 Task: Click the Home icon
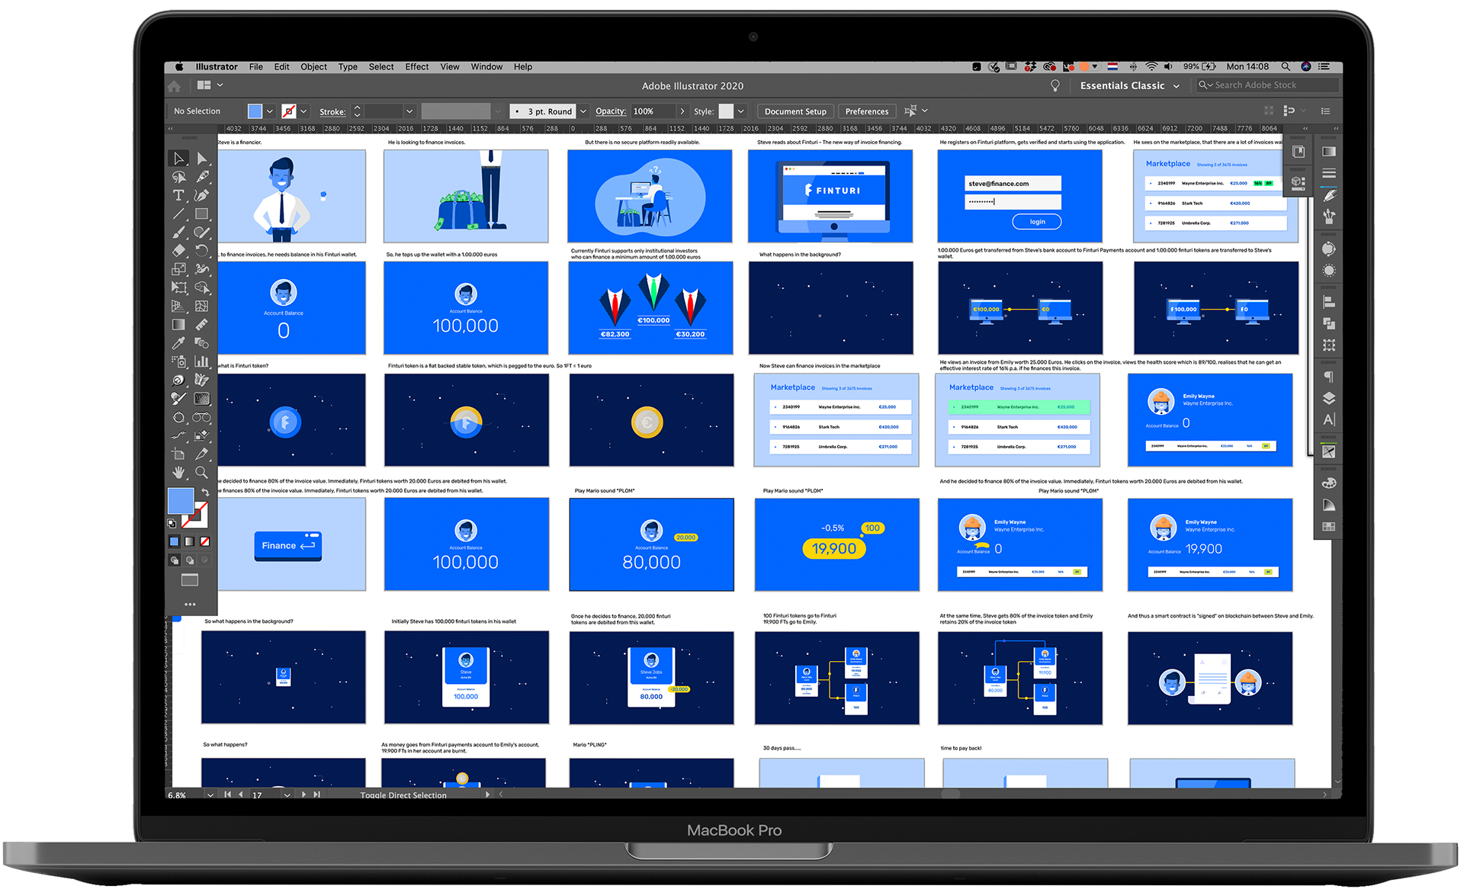click(175, 86)
